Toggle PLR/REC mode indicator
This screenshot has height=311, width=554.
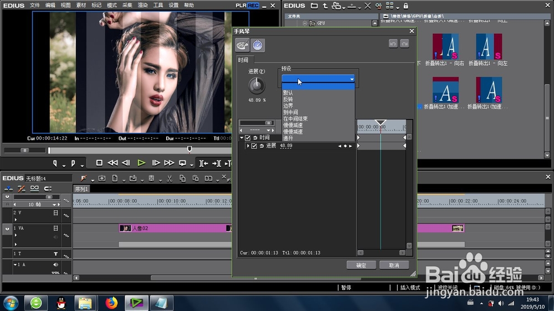pyautogui.click(x=247, y=6)
